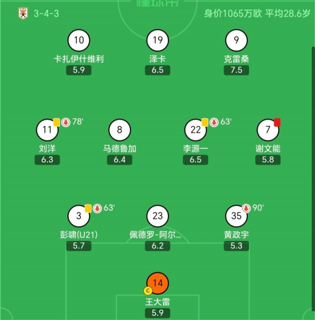Click the 7.5 rating badge under 克雷桑

(236, 70)
